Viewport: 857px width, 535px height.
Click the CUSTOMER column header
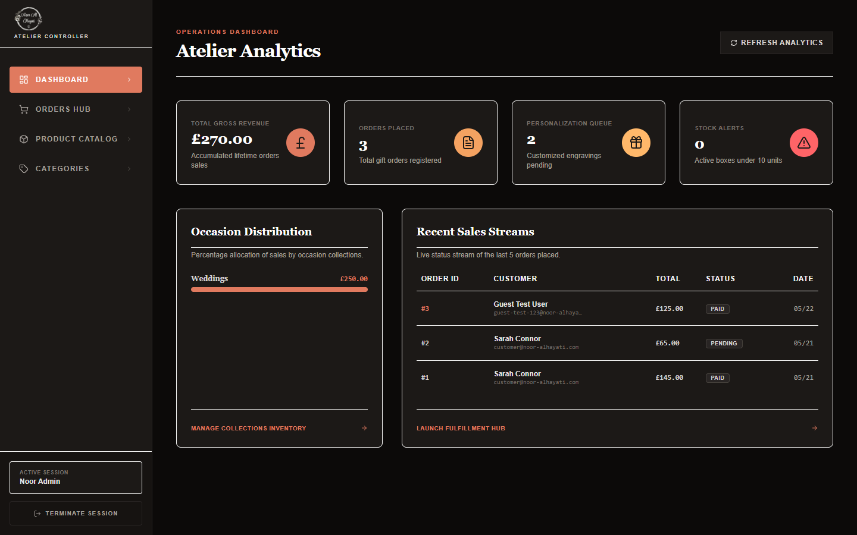515,279
